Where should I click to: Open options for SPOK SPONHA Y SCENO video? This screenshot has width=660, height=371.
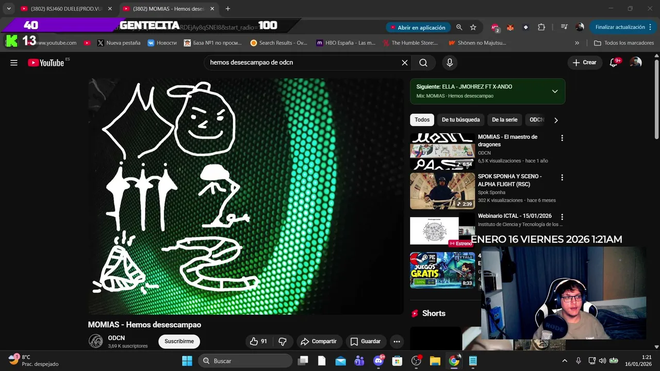click(562, 177)
